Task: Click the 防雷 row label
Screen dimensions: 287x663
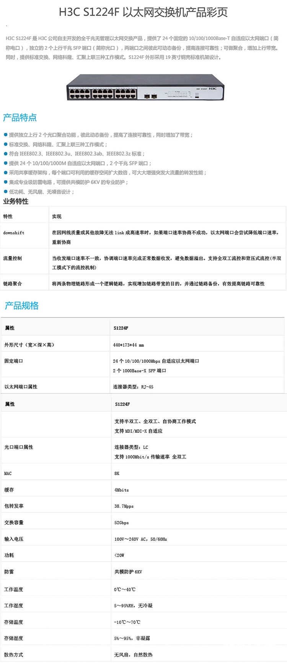Action: 9,571
